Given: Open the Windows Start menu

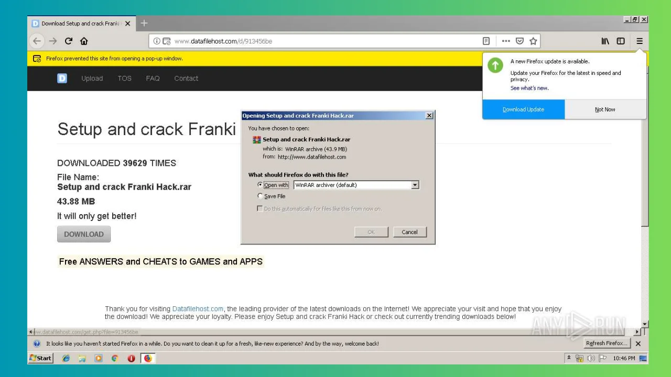Looking at the screenshot, I should tap(40, 358).
